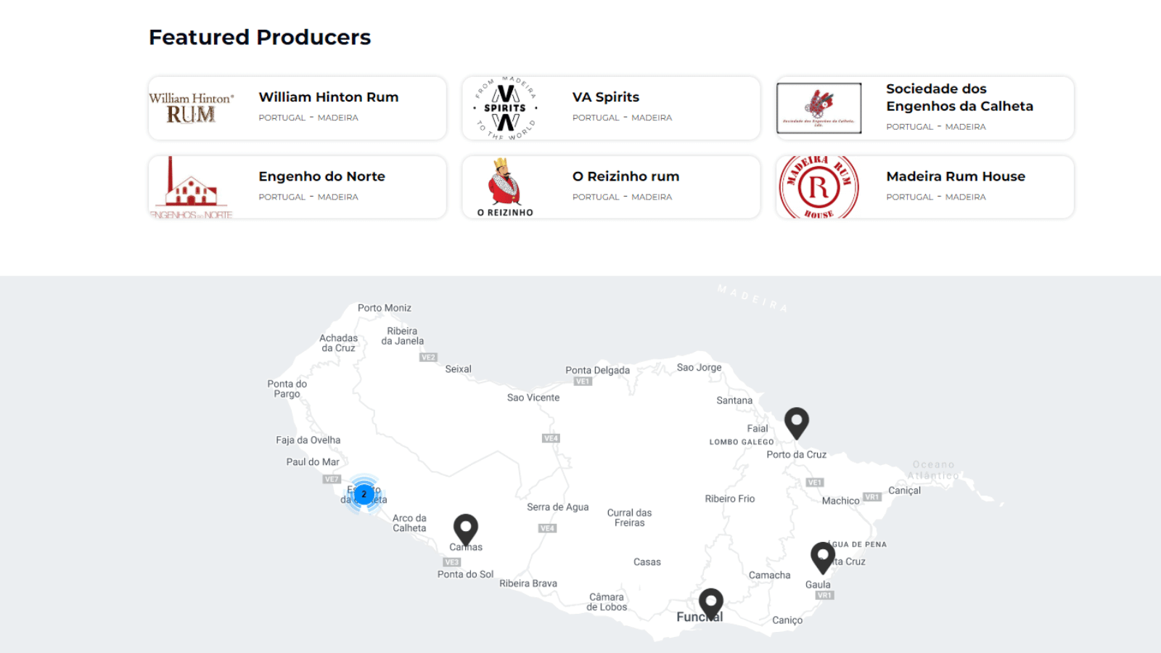
Task: Click the VE2 road badge near Ribeira da Janela
Action: (x=428, y=357)
